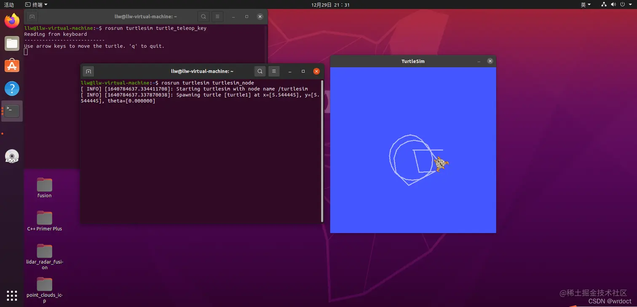Minimize the turtlesim_node terminal window

click(290, 71)
